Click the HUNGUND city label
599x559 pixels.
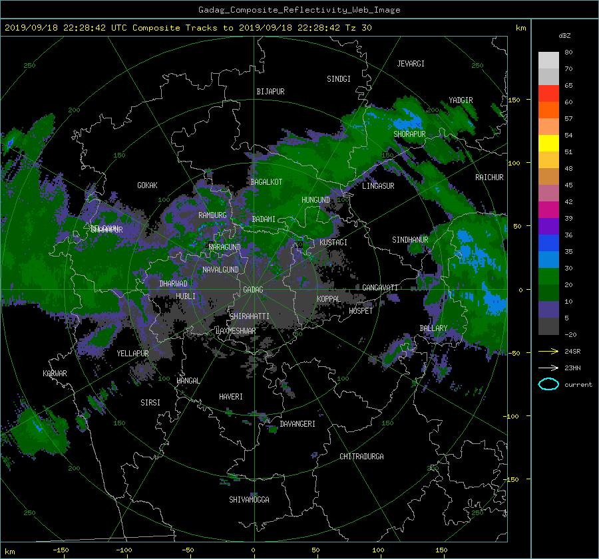pos(315,200)
